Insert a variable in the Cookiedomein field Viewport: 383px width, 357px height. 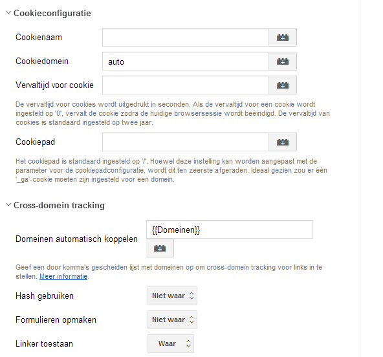coord(283,61)
